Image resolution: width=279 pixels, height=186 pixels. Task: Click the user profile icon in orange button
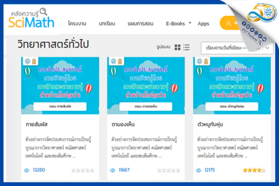[228, 23]
